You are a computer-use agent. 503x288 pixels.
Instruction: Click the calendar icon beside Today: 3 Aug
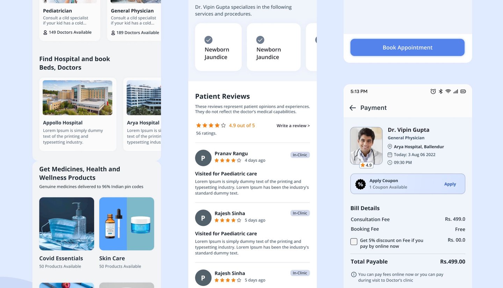pos(390,154)
